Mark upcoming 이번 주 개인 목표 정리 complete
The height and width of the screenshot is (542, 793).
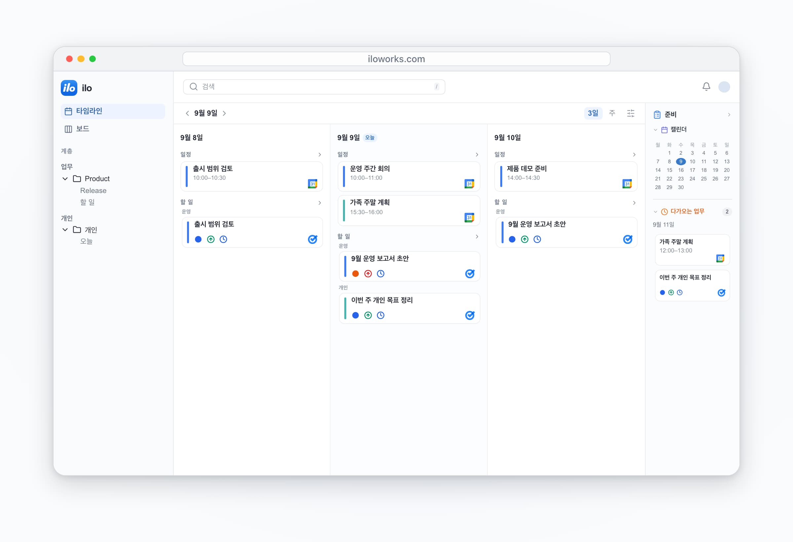coord(721,292)
